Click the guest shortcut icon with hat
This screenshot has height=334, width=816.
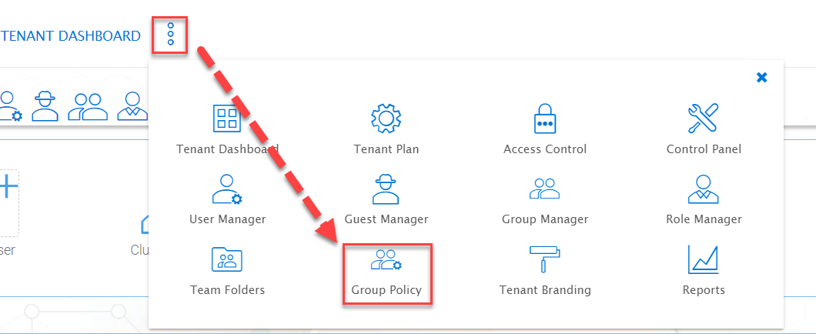tap(45, 106)
